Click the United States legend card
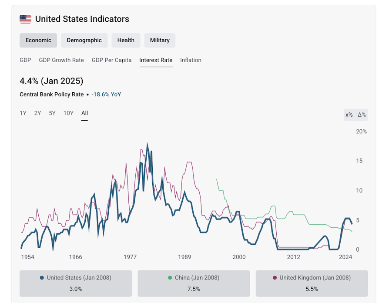This screenshot has height=307, width=389. [x=76, y=283]
